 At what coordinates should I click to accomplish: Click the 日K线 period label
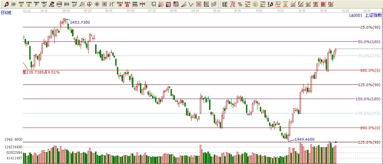tap(6, 13)
